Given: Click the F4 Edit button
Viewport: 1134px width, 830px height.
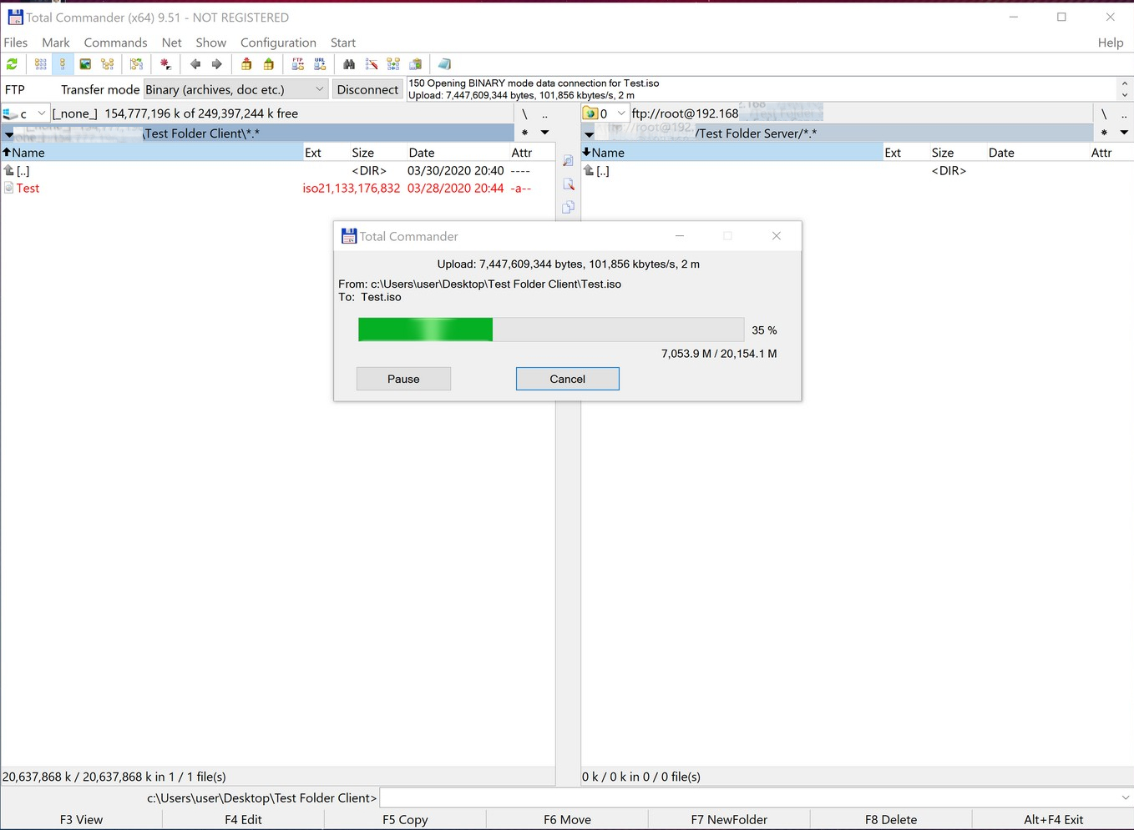Looking at the screenshot, I should (243, 819).
